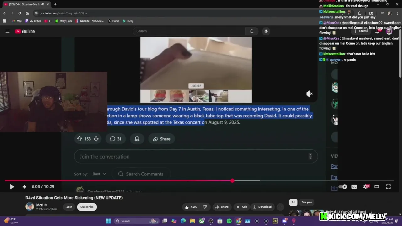Reload the page

click(19, 13)
